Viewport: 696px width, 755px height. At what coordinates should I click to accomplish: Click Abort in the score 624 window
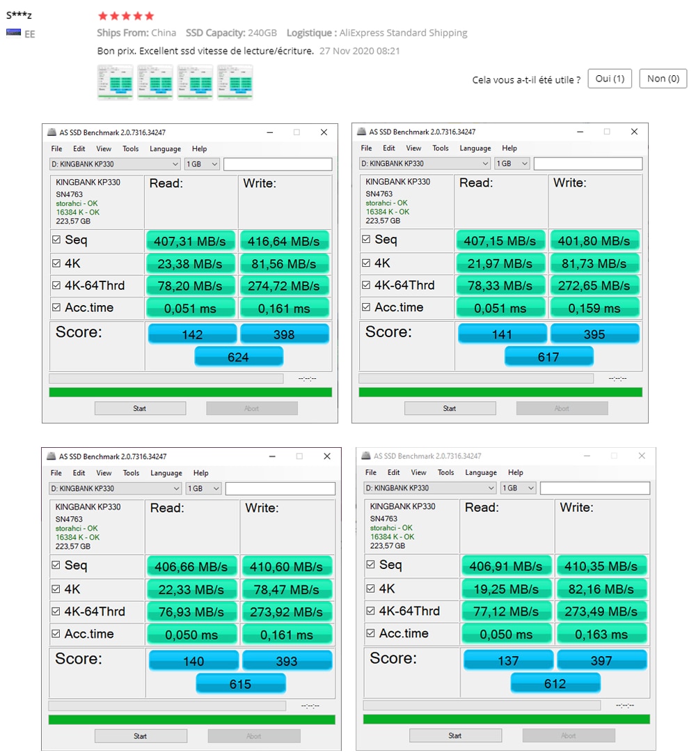pyautogui.click(x=252, y=408)
